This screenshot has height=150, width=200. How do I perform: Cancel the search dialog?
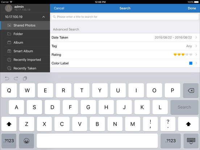pos(59,8)
